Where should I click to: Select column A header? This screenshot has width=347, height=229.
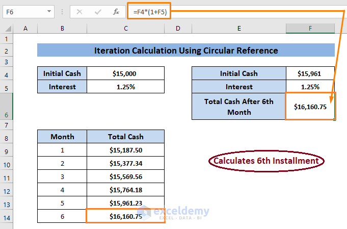click(x=25, y=28)
